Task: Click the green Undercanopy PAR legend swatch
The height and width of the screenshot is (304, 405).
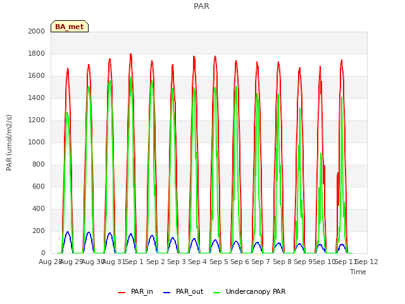Action: (x=217, y=293)
